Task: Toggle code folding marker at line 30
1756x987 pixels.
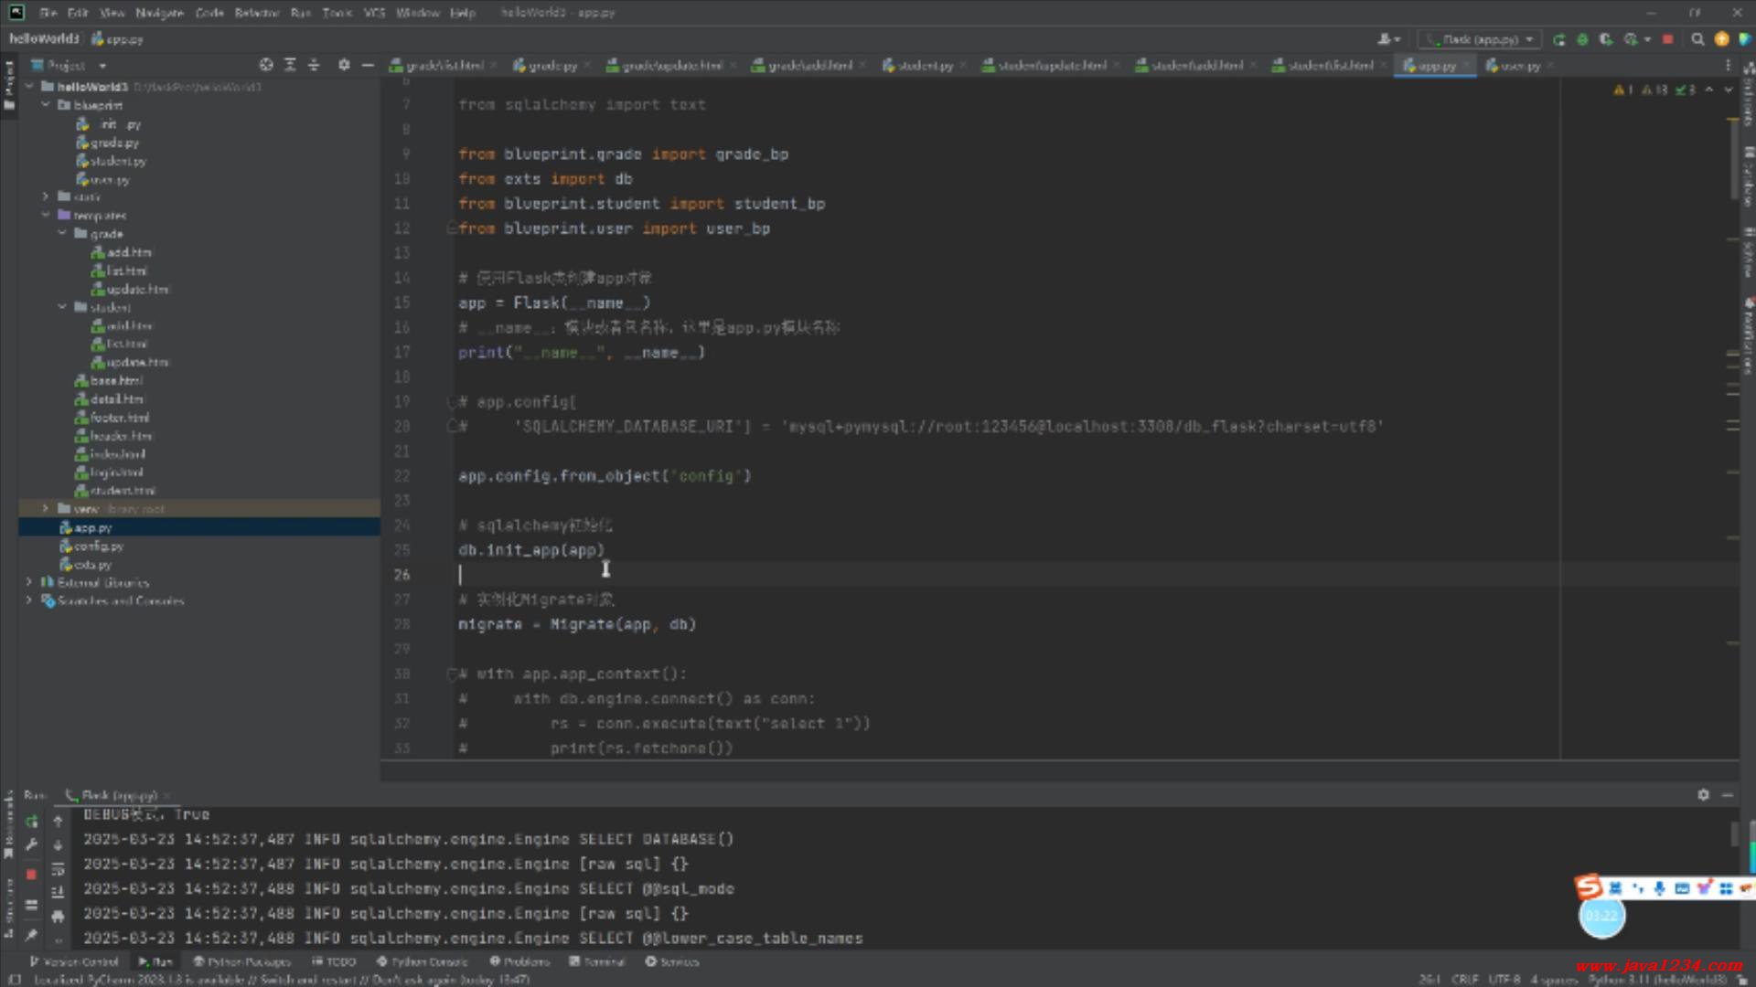Action: click(451, 674)
